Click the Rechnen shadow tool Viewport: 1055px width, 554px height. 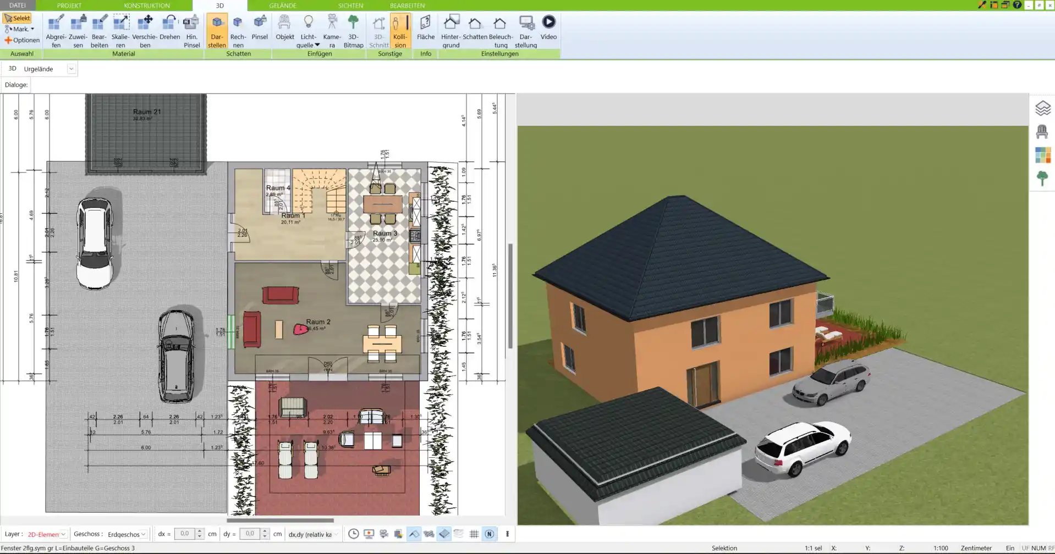[238, 31]
